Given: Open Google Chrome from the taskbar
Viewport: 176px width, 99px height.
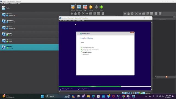Looking at the screenshot, I should point(123,96).
